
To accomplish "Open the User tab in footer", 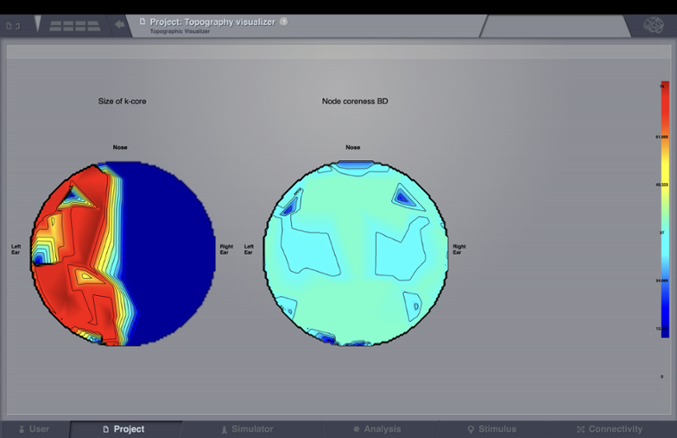I will coord(34,429).
